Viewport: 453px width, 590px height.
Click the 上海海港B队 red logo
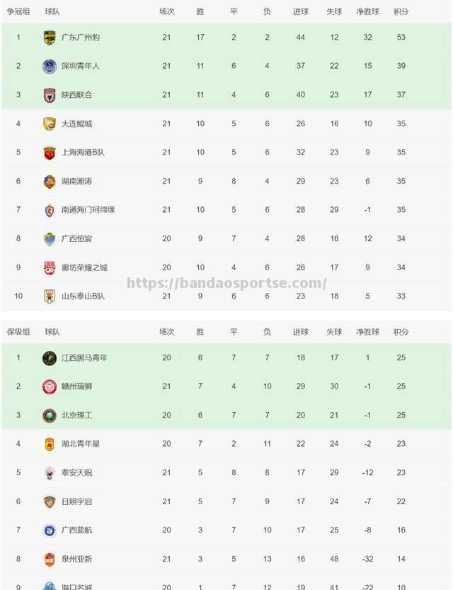[50, 152]
